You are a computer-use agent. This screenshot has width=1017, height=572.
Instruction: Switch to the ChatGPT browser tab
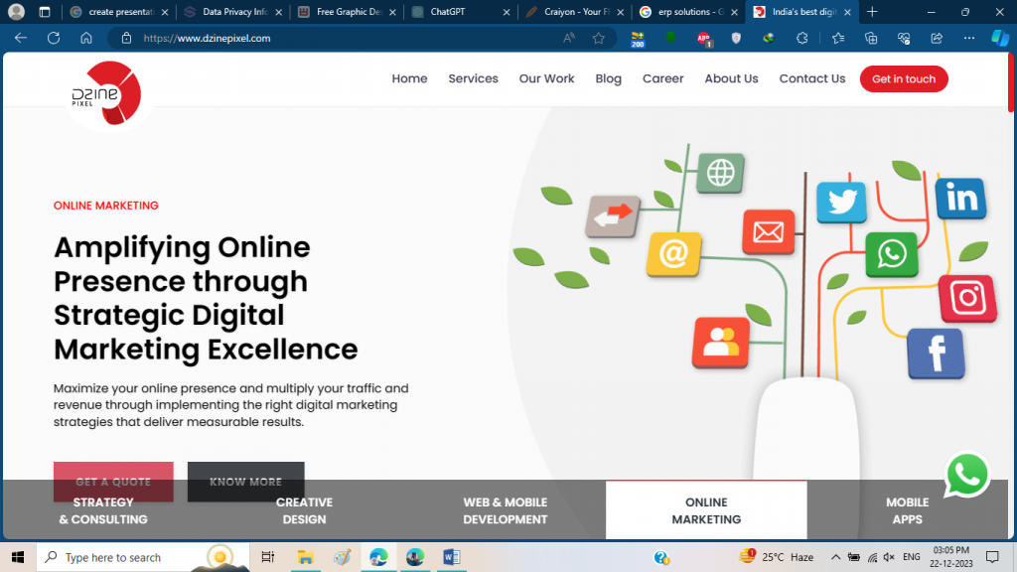pyautogui.click(x=461, y=12)
